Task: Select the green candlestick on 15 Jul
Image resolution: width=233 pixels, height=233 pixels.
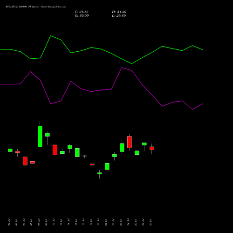Action: (x=77, y=152)
